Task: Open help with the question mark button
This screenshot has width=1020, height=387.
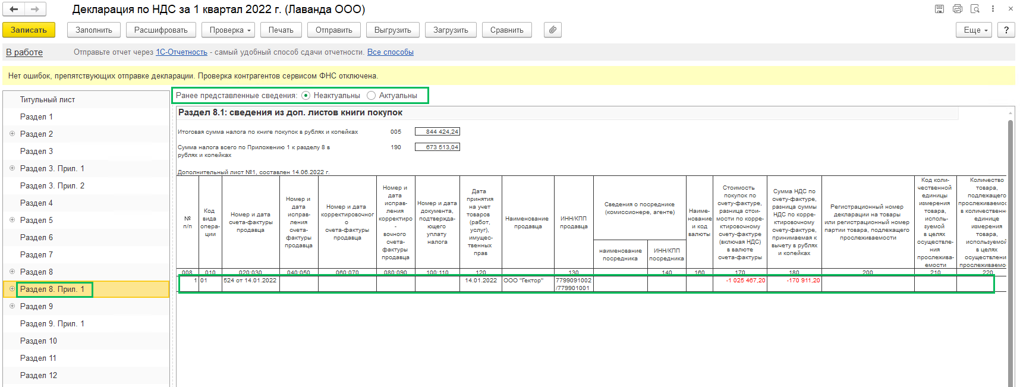Action: [x=1006, y=30]
